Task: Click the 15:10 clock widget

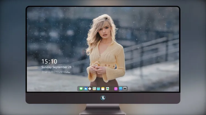Action: (x=49, y=61)
